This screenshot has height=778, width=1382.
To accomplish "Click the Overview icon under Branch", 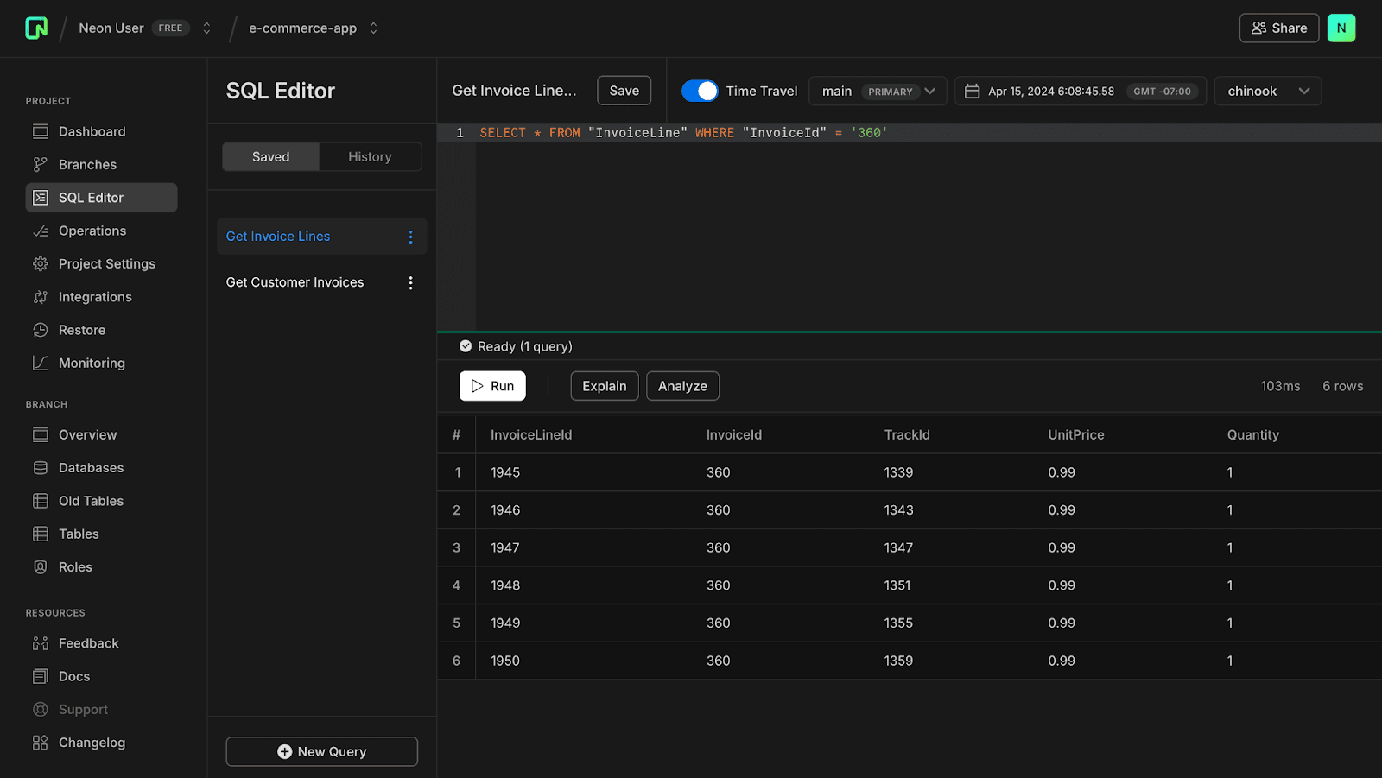I will [41, 434].
